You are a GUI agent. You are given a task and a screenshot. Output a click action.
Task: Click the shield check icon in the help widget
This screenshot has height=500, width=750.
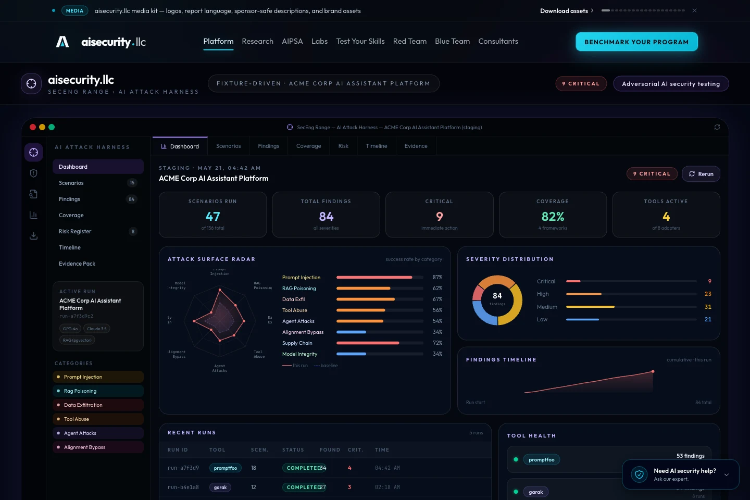pos(639,474)
